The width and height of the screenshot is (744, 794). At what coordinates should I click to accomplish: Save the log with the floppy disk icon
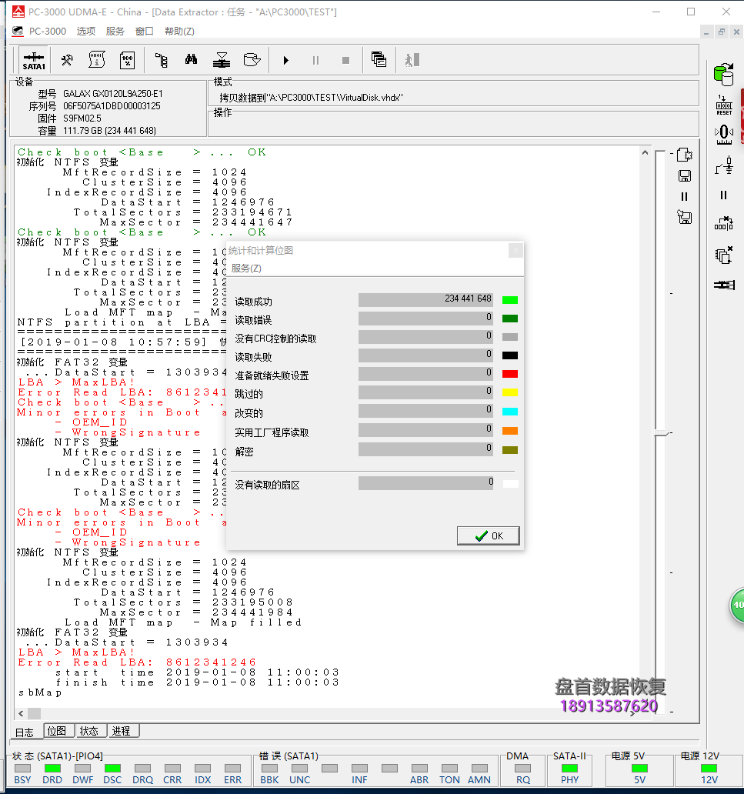click(x=685, y=175)
